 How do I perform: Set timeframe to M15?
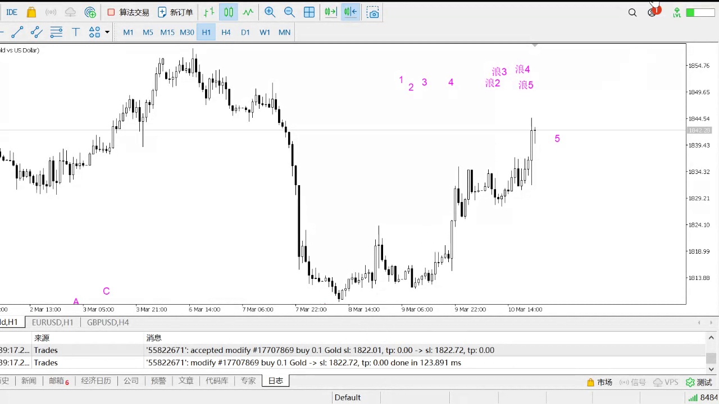pos(167,33)
